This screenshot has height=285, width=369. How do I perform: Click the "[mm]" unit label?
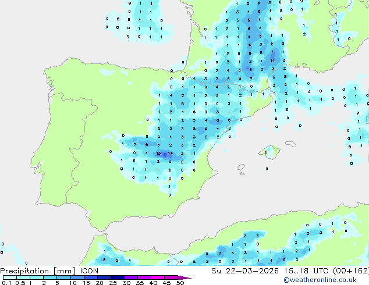(65, 271)
